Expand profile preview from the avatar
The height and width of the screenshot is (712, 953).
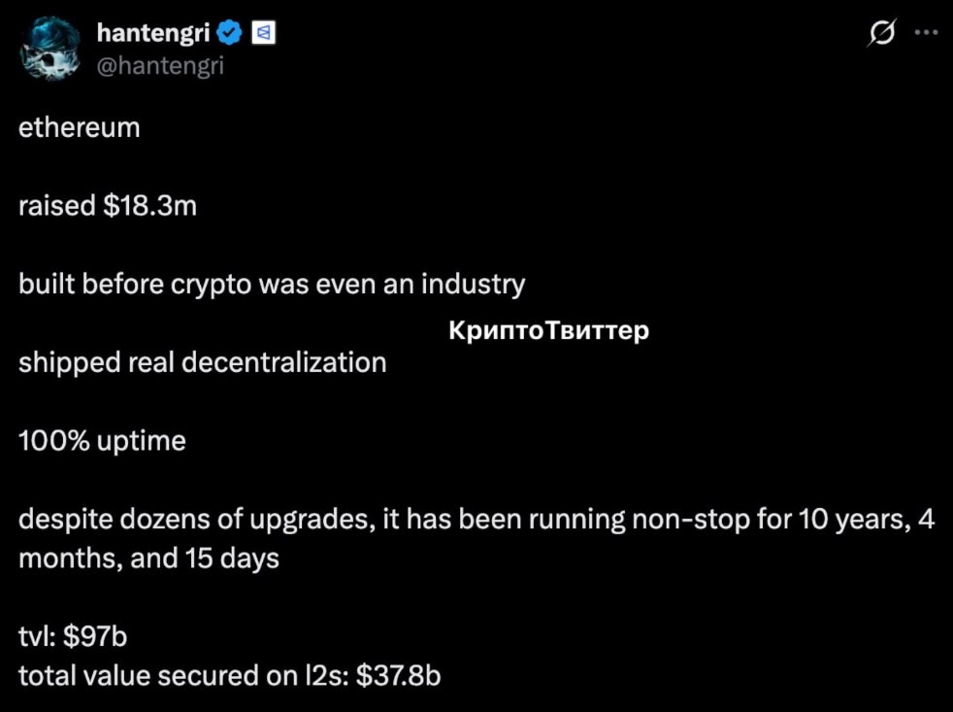pos(49,47)
